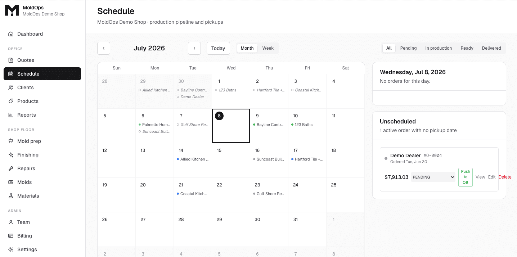Viewport: 517px width, 257px height.
Task: Open Suncoast Buil... order on July 6
Action: (x=154, y=131)
